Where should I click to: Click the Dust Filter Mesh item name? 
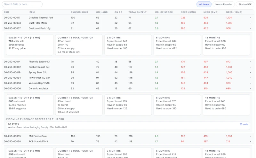(38, 23)
